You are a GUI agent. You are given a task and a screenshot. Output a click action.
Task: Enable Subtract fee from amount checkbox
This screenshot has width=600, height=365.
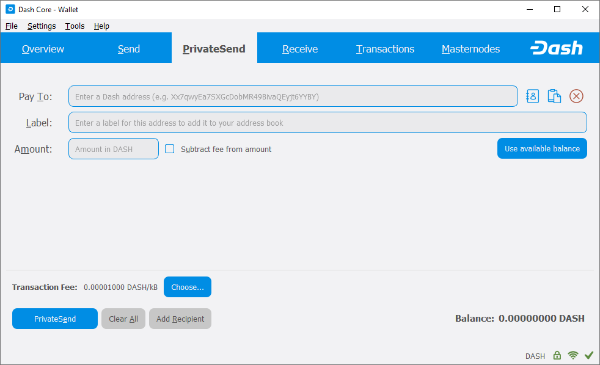tap(169, 149)
